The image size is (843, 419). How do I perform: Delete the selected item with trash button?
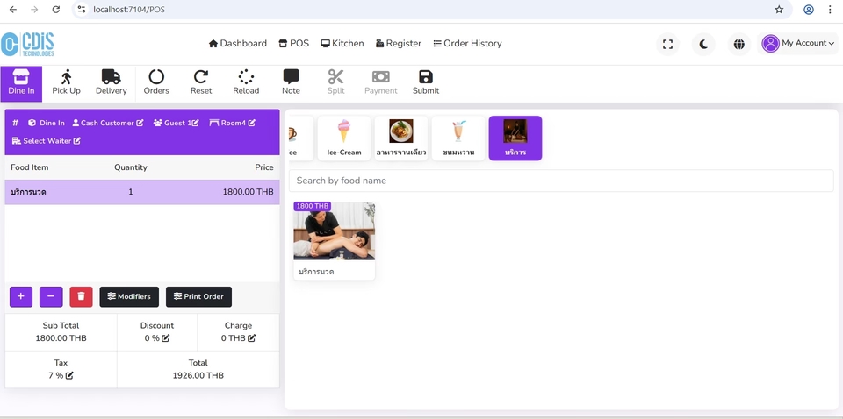click(81, 296)
